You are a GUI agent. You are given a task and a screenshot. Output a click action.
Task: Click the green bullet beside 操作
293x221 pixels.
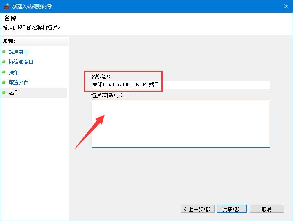[x=4, y=72]
